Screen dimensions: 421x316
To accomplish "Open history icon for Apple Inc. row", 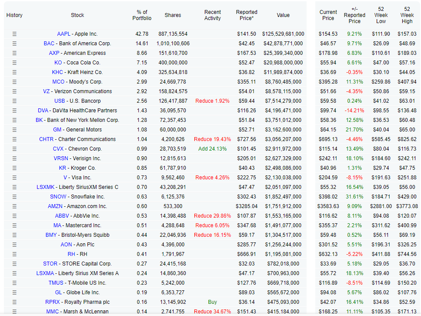I will (14, 34).
